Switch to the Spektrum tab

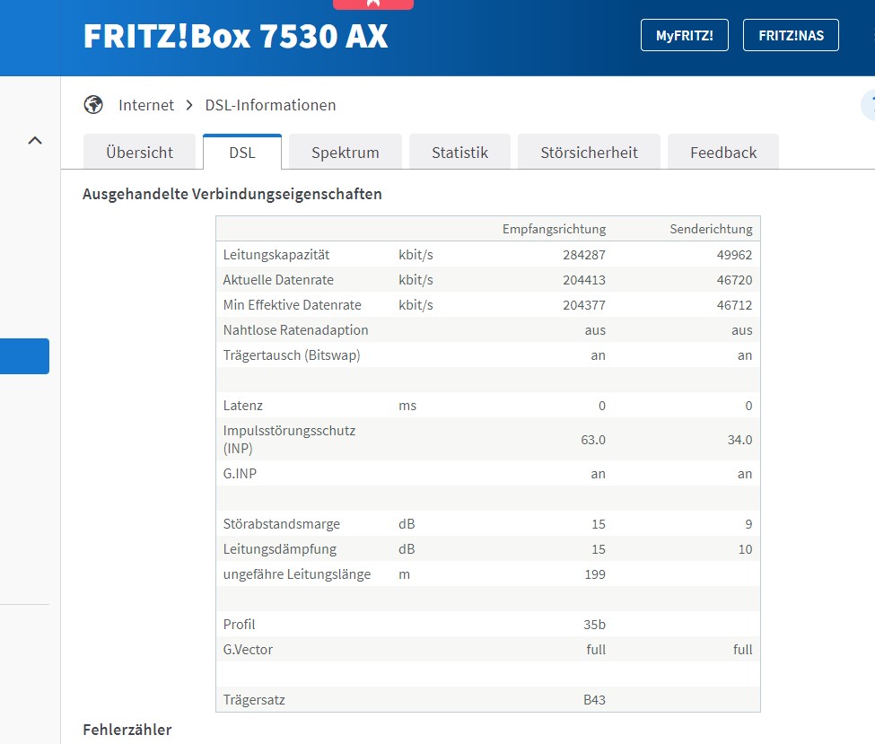346,152
